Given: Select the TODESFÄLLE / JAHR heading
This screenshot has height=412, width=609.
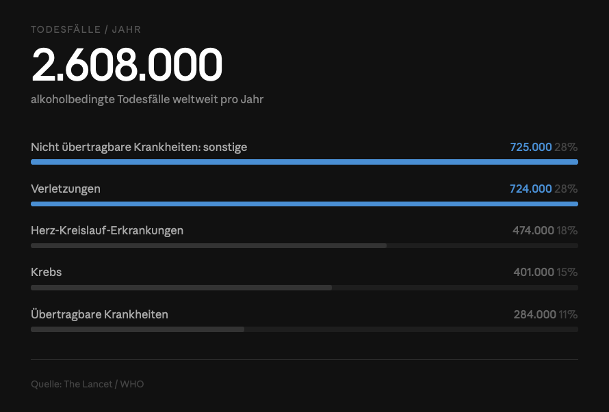Looking at the screenshot, I should pyautogui.click(x=86, y=29).
